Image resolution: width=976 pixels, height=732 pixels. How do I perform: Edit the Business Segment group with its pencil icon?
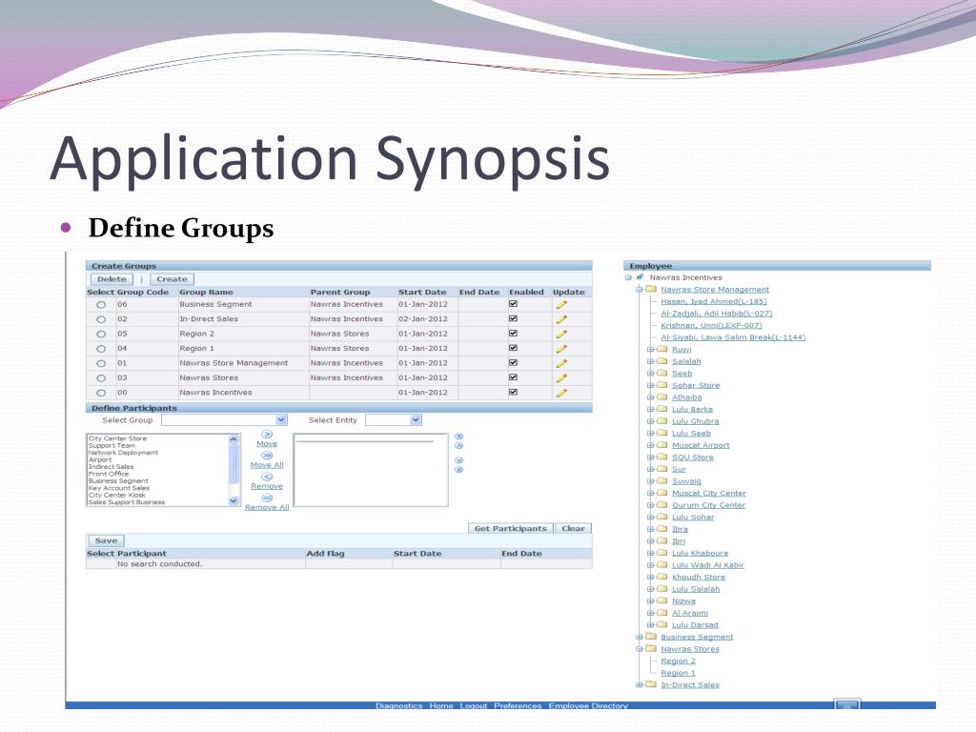[x=561, y=304]
